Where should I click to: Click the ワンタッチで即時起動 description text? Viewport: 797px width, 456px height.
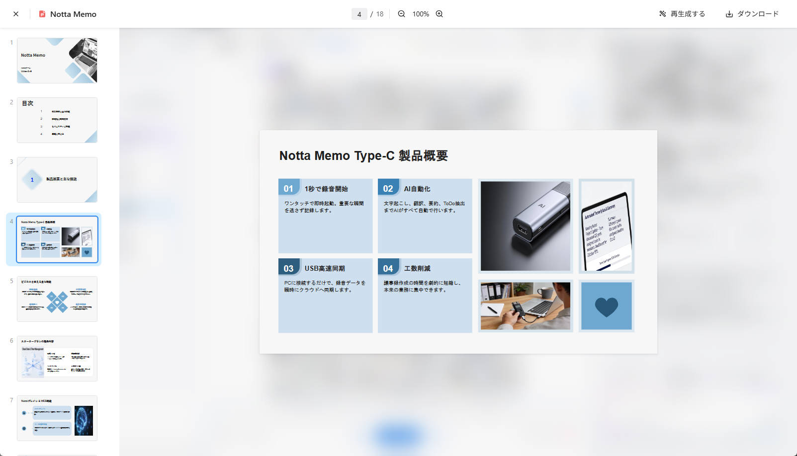point(324,207)
